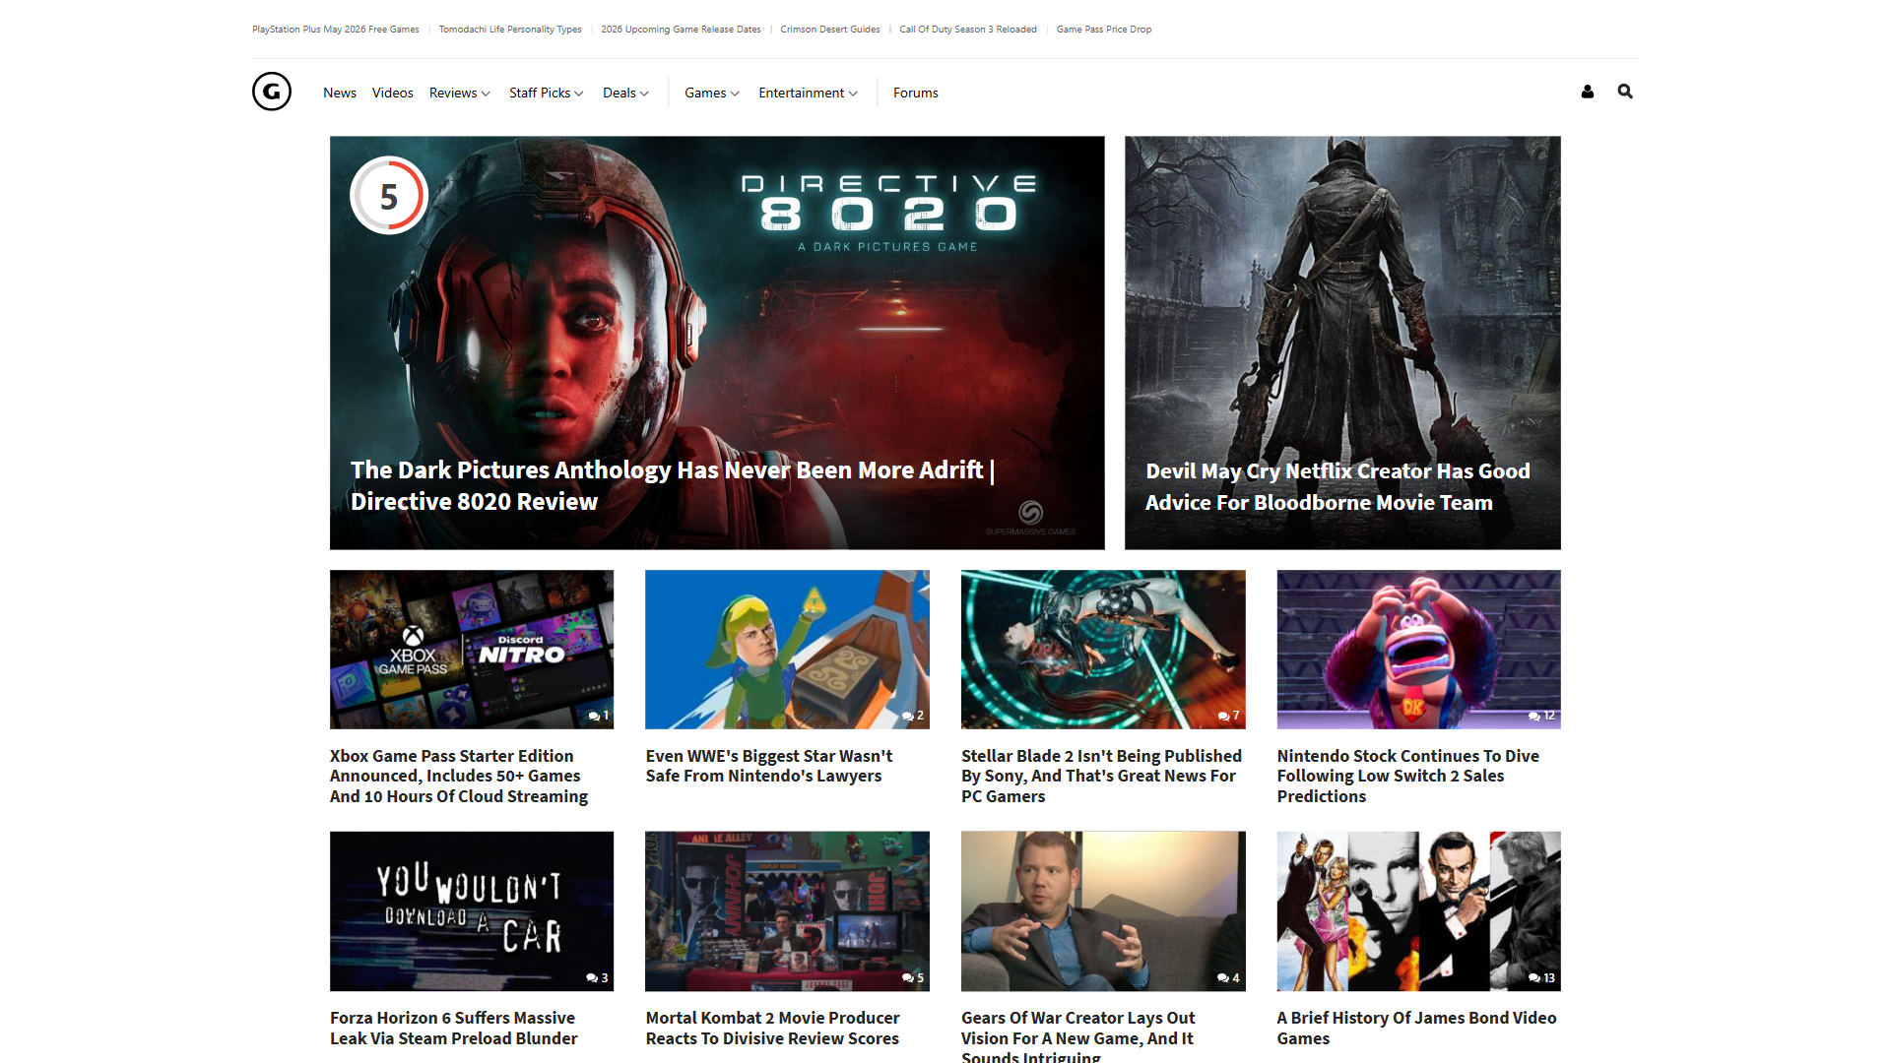The height and width of the screenshot is (1063, 1891).
Task: Click the Gears Of War creator interview thumbnail
Action: click(x=1103, y=911)
